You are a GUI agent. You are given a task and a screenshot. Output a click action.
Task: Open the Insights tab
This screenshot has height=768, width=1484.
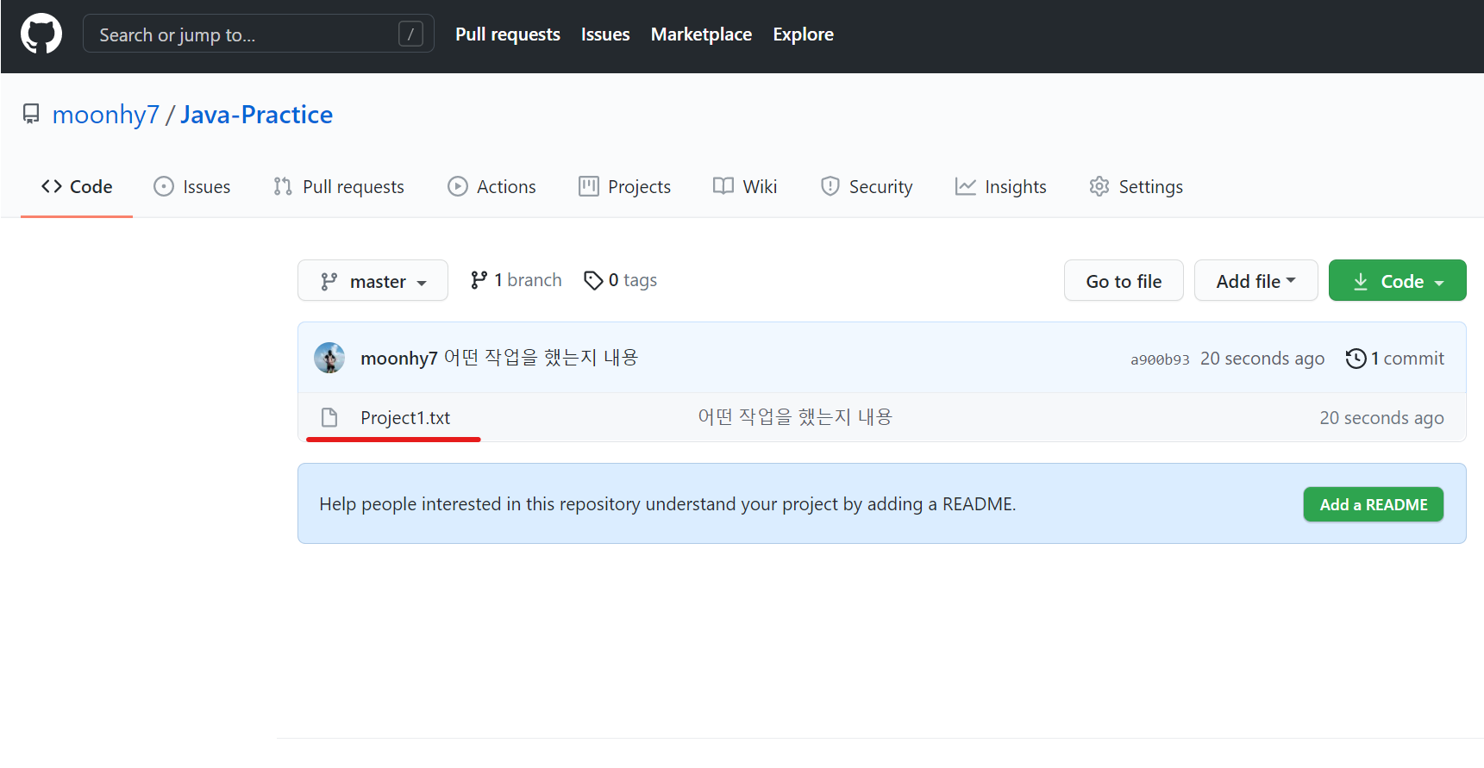(1000, 186)
